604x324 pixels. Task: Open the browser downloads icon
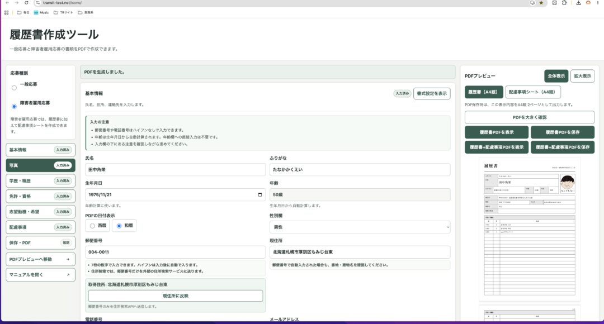tap(578, 3)
